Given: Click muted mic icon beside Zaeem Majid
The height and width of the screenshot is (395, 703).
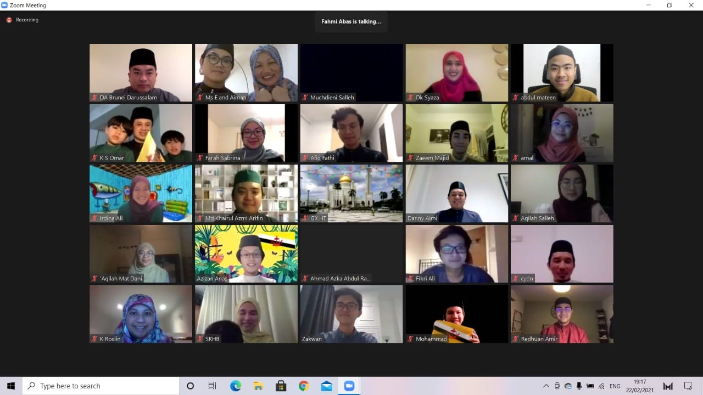Looking at the screenshot, I should click(411, 158).
